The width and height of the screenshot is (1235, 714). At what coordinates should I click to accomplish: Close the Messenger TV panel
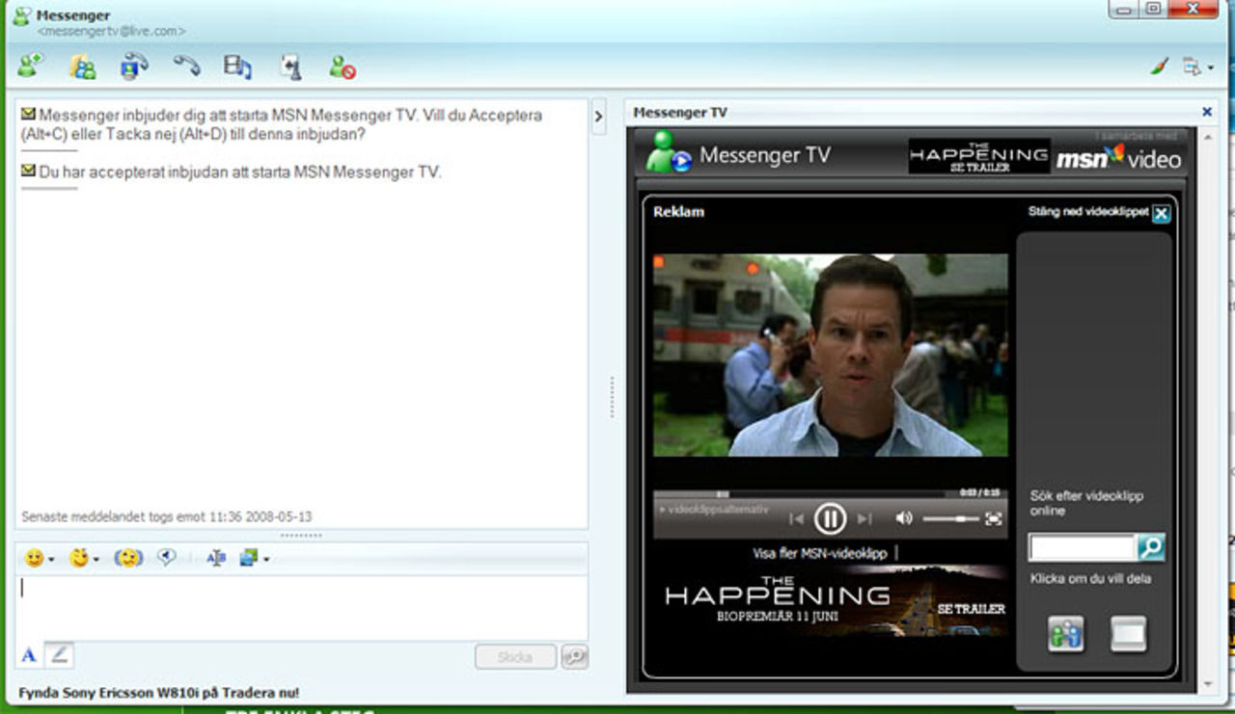[1206, 112]
